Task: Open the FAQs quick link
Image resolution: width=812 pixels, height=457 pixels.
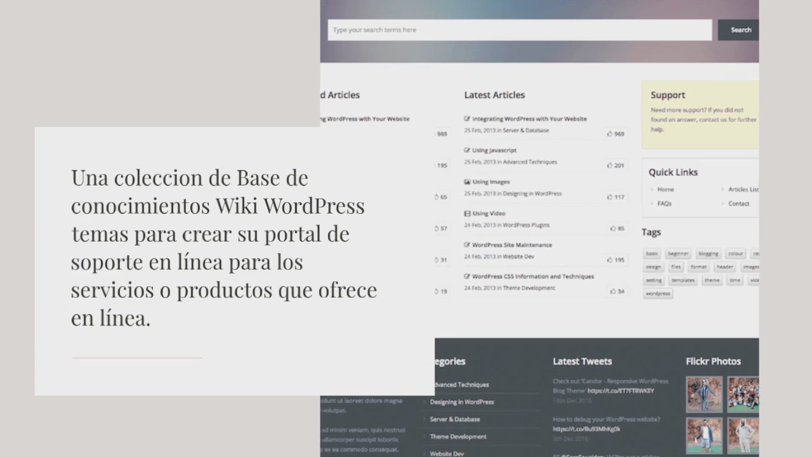Action: tap(664, 204)
